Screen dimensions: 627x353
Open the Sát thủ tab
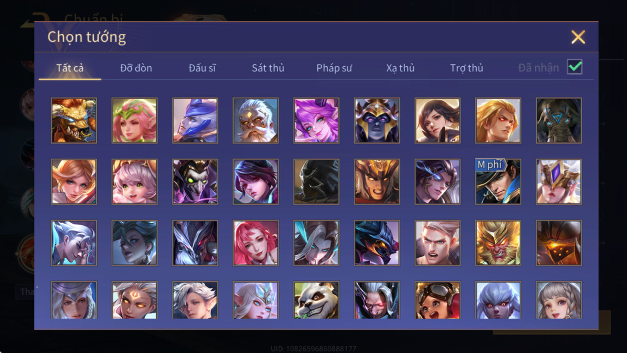click(268, 68)
